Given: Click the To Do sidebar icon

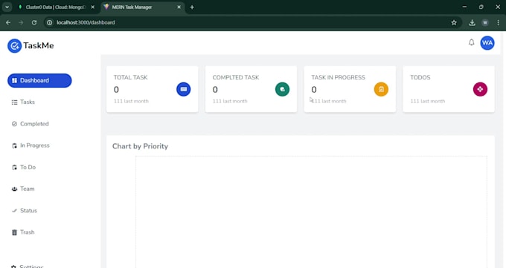Looking at the screenshot, I should click(15, 167).
